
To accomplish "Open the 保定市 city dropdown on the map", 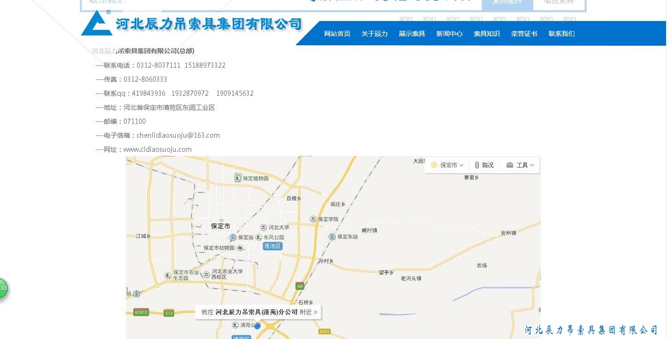I will pyautogui.click(x=449, y=165).
